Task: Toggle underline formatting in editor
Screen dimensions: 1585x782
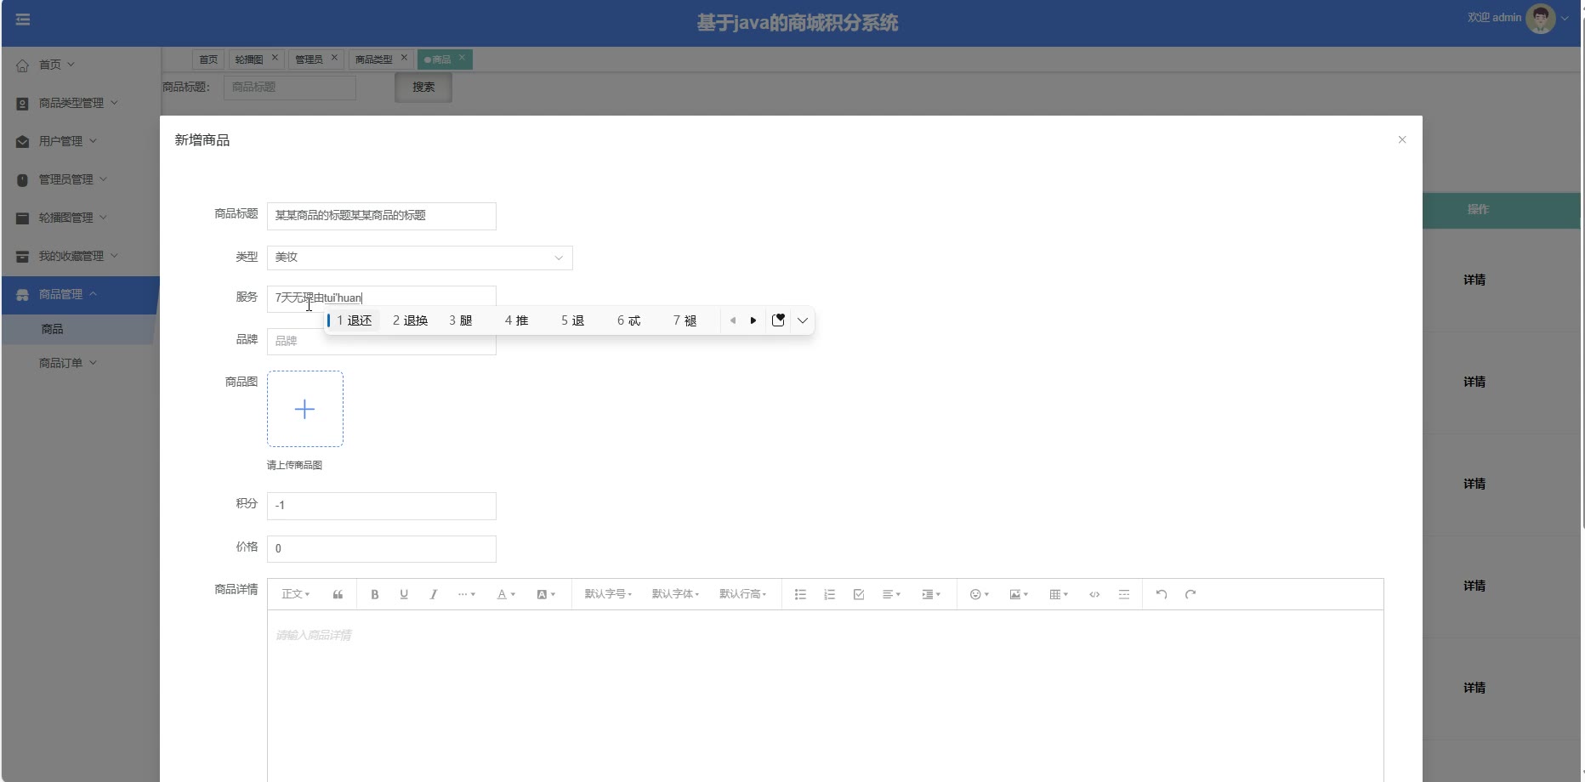Action: (404, 595)
